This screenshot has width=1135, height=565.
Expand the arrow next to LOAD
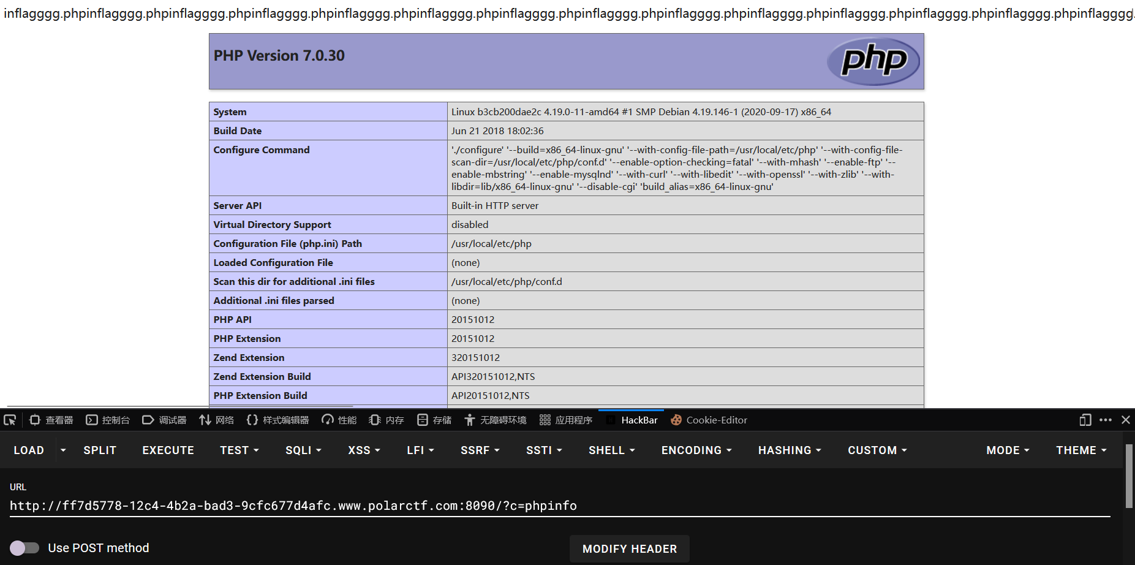coord(63,450)
